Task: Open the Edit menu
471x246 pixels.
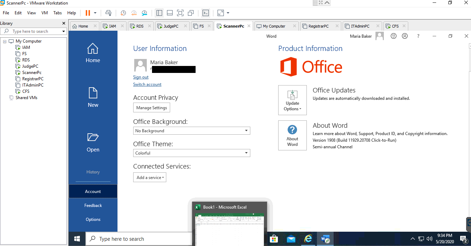Action: click(18, 13)
